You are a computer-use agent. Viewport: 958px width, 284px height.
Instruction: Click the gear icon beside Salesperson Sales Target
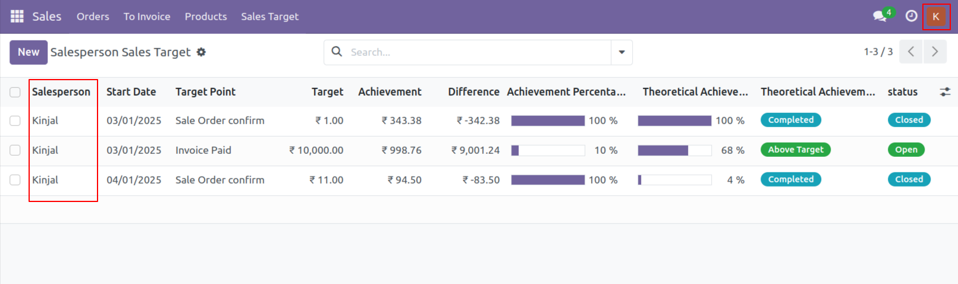[201, 52]
